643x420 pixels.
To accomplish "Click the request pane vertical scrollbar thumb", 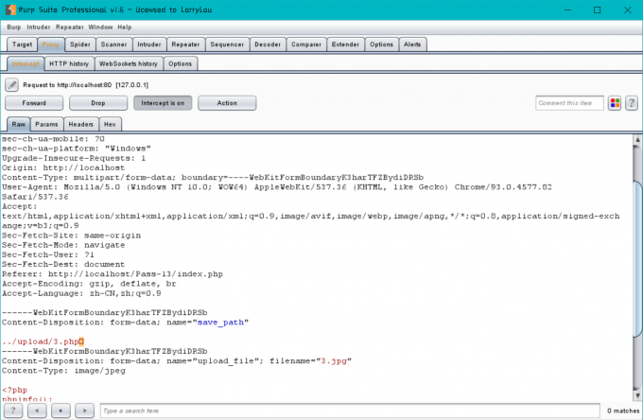I will [637, 258].
